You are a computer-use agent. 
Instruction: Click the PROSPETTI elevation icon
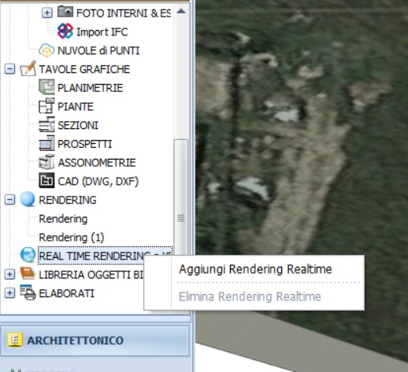[x=46, y=143]
